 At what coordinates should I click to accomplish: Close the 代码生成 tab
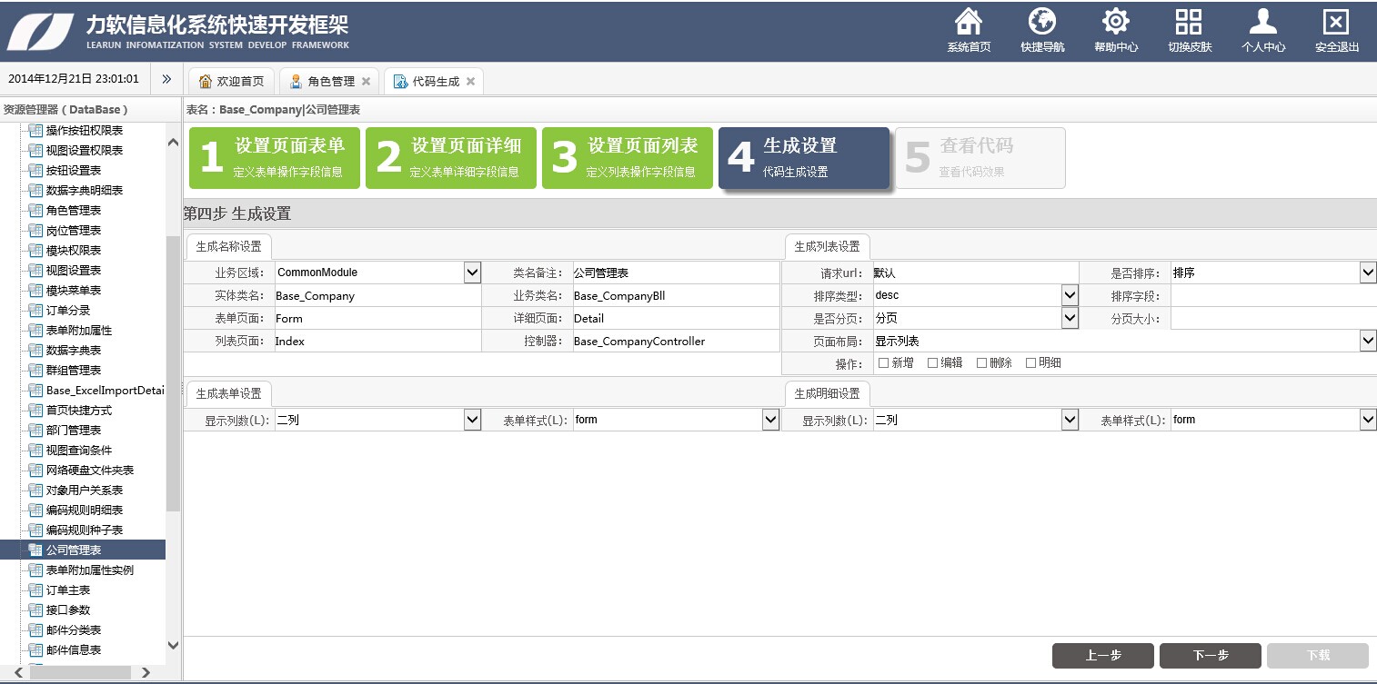pos(470,81)
